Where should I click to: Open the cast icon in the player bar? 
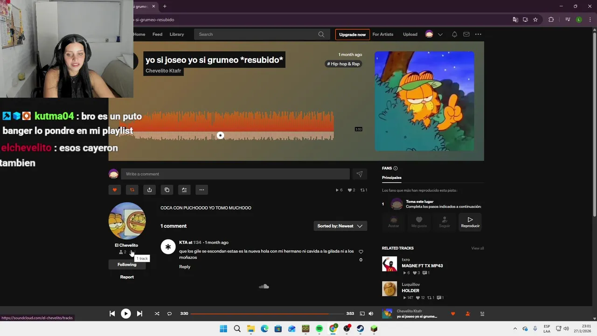(362, 314)
